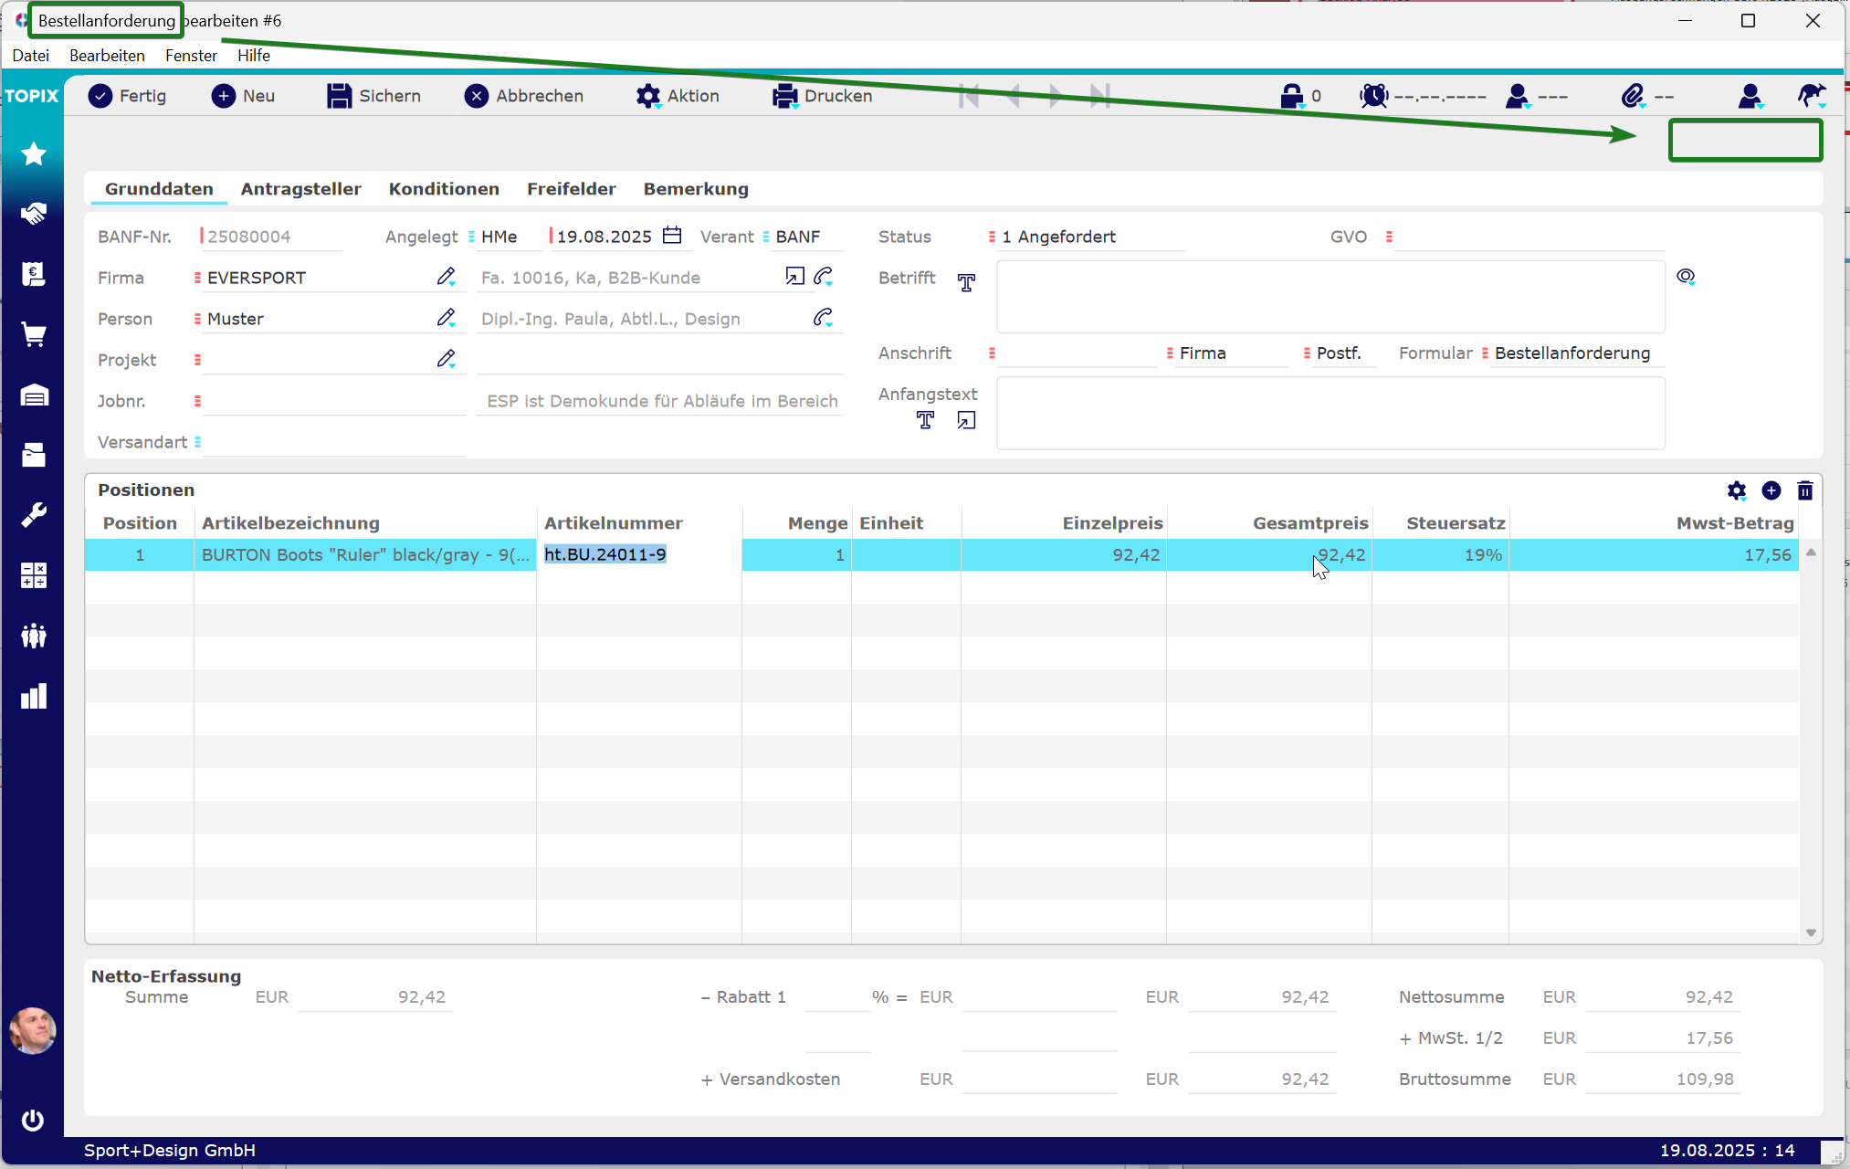Switch to the Bemerkung tab
Image resolution: width=1850 pixels, height=1169 pixels.
(696, 189)
